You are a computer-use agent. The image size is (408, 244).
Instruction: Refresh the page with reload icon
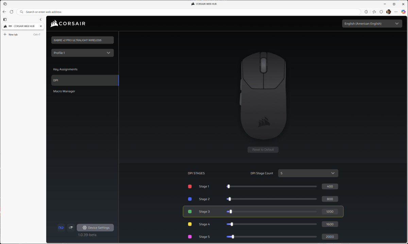tap(12, 12)
